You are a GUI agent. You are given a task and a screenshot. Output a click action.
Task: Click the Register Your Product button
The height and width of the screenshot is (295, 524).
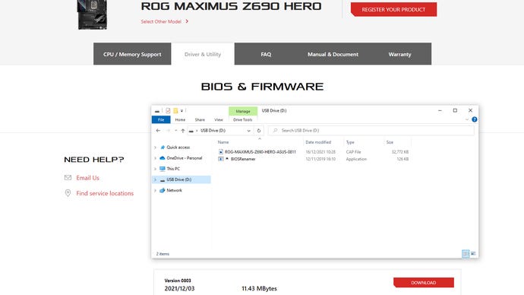pos(393,9)
